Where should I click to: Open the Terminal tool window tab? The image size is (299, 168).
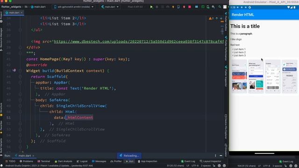click(x=43, y=161)
